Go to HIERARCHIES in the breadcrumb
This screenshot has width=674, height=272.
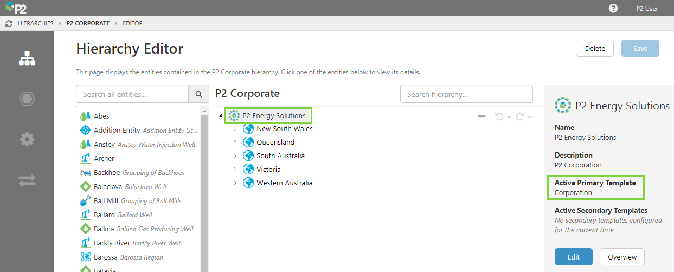coord(35,24)
